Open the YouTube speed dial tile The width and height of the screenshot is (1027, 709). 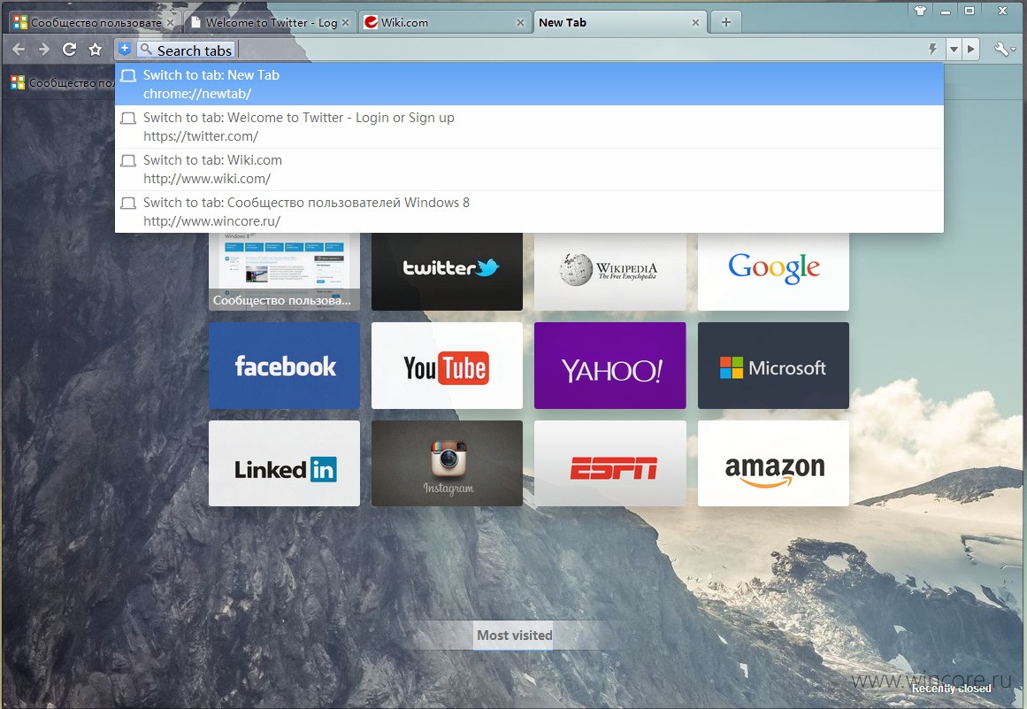pyautogui.click(x=447, y=366)
